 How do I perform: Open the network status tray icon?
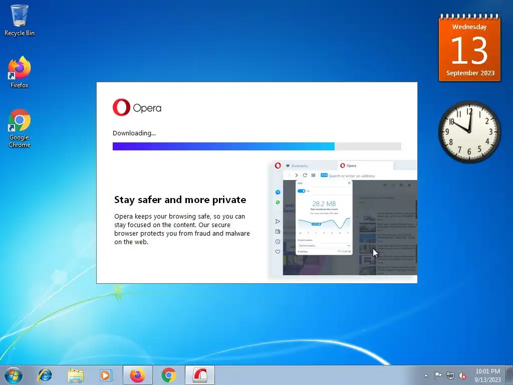coord(450,375)
